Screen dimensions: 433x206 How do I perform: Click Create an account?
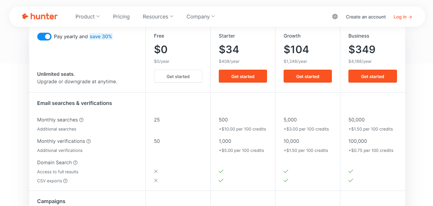(x=366, y=17)
